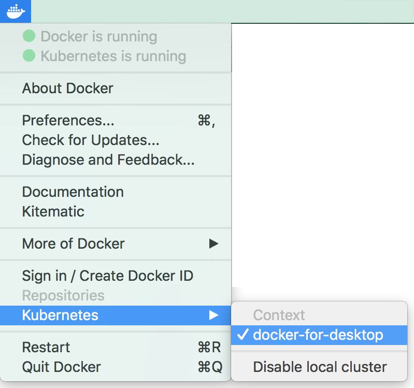The height and width of the screenshot is (388, 414).
Task: Choose Quit Docker
Action: [x=116, y=367]
